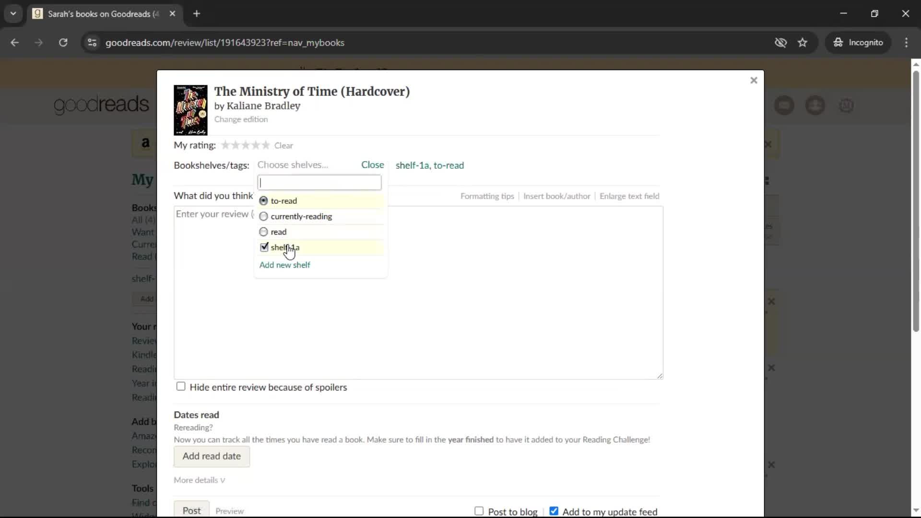
Task: Select Sarah's books on Goodreads tab
Action: pos(104,14)
